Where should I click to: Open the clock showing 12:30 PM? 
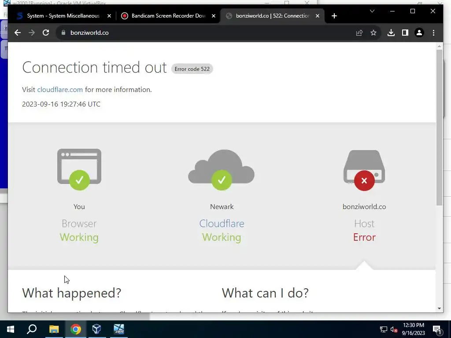tap(413, 329)
